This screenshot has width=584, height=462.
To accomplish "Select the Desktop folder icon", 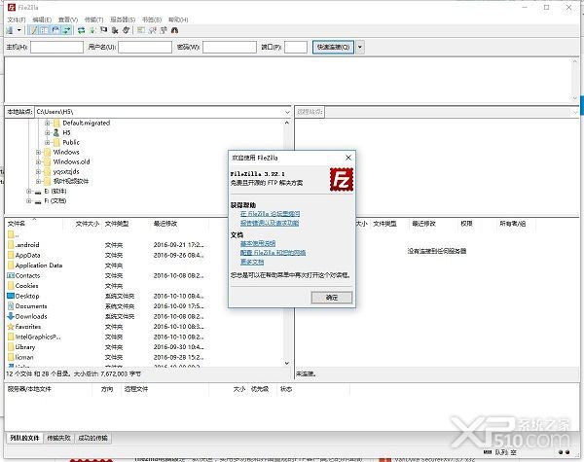I will click(x=11, y=296).
